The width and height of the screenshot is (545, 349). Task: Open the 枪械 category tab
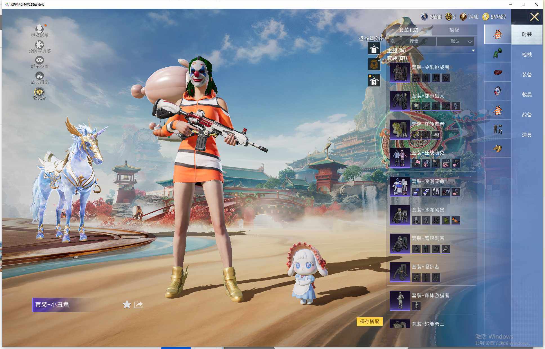click(526, 55)
